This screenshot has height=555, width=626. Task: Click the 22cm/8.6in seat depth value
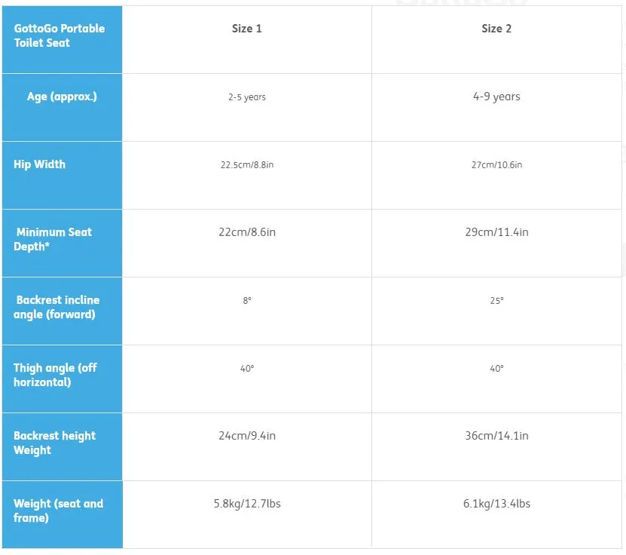[247, 232]
